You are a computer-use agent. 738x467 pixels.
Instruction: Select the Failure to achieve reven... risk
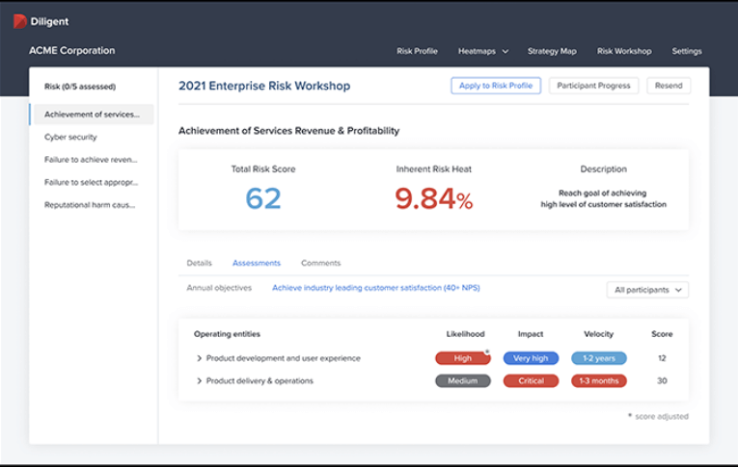pos(91,159)
